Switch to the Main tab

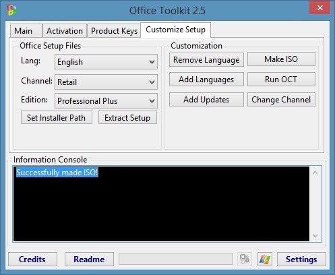pos(26,31)
